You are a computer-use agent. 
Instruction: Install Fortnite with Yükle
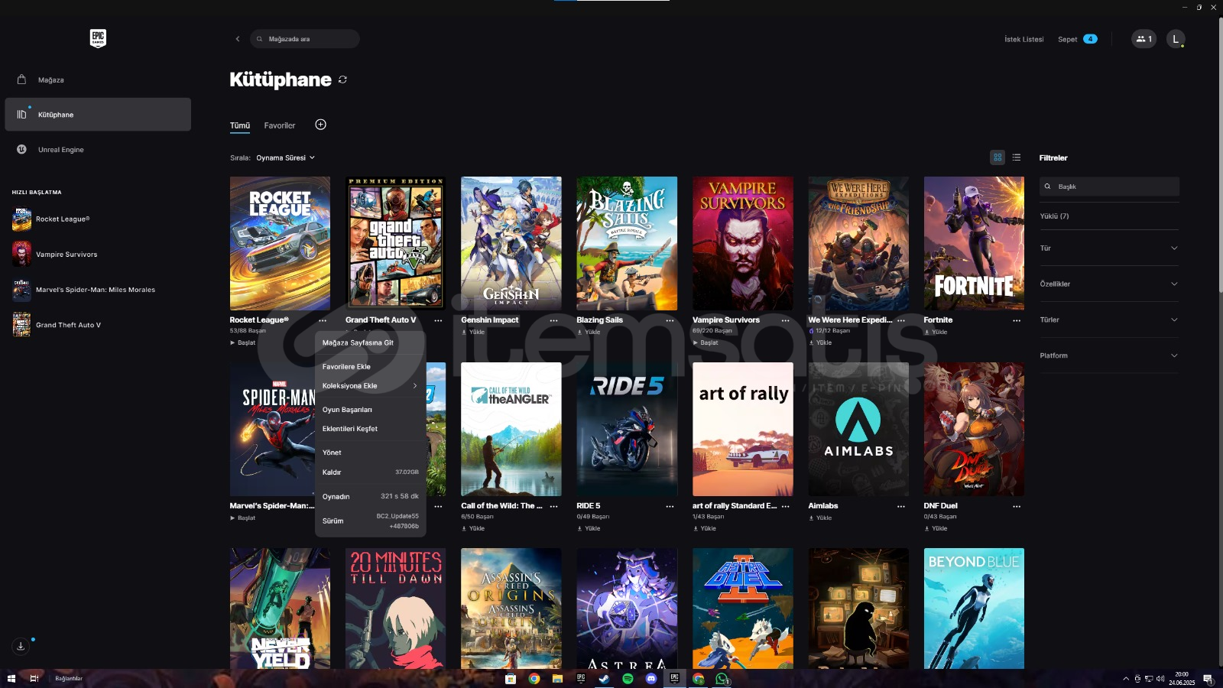point(936,332)
